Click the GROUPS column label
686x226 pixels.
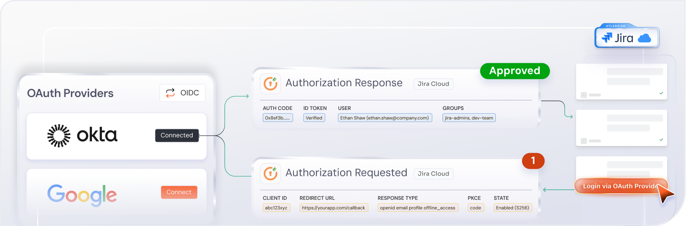click(453, 108)
